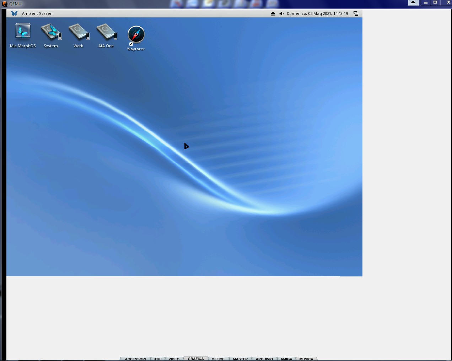Switch to the ACCESSORI tab

135,359
